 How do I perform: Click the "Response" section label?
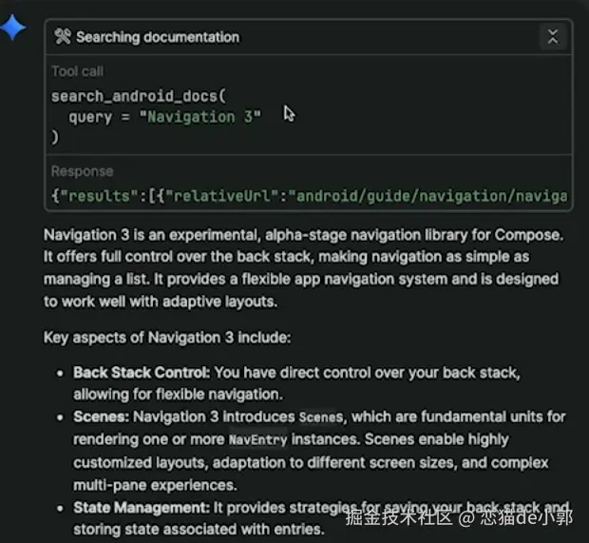82,171
